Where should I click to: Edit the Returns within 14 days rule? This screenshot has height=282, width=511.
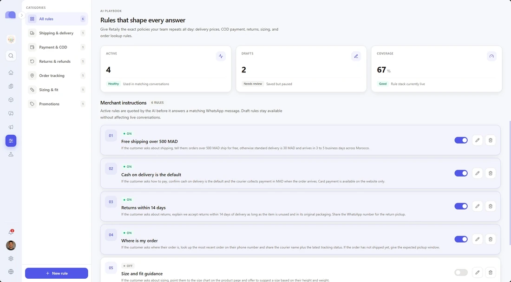[x=478, y=206]
